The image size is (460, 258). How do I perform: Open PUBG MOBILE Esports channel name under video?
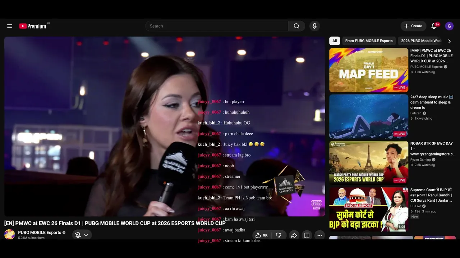click(x=40, y=233)
